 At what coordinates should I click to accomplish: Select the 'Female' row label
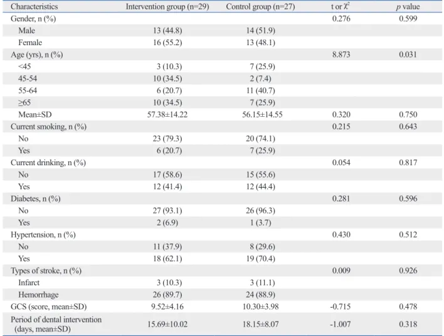coord(30,43)
